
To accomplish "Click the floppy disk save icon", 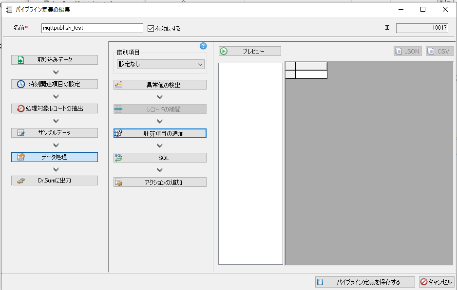I will [320, 282].
